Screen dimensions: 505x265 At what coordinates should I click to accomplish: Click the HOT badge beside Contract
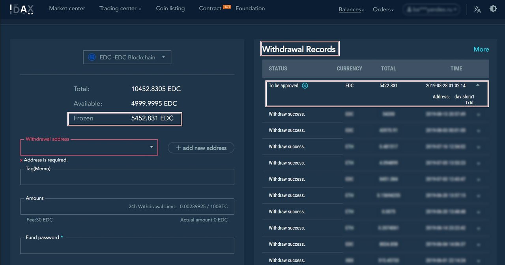coord(227,7)
